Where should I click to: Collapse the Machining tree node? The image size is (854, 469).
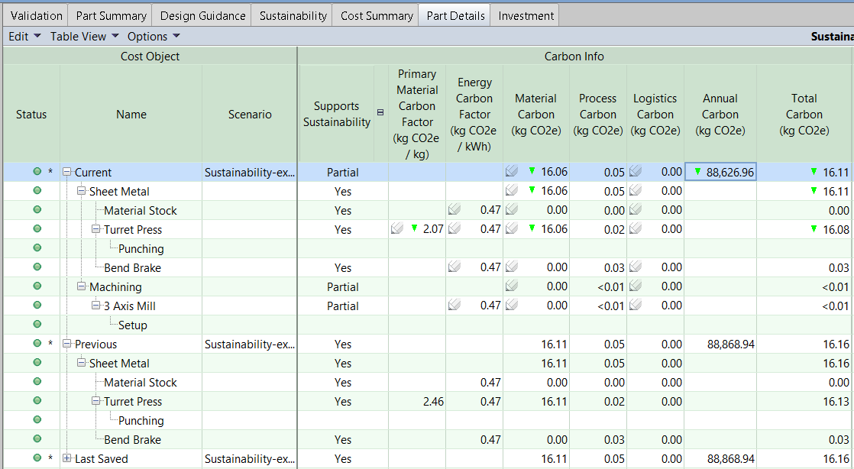pos(81,286)
